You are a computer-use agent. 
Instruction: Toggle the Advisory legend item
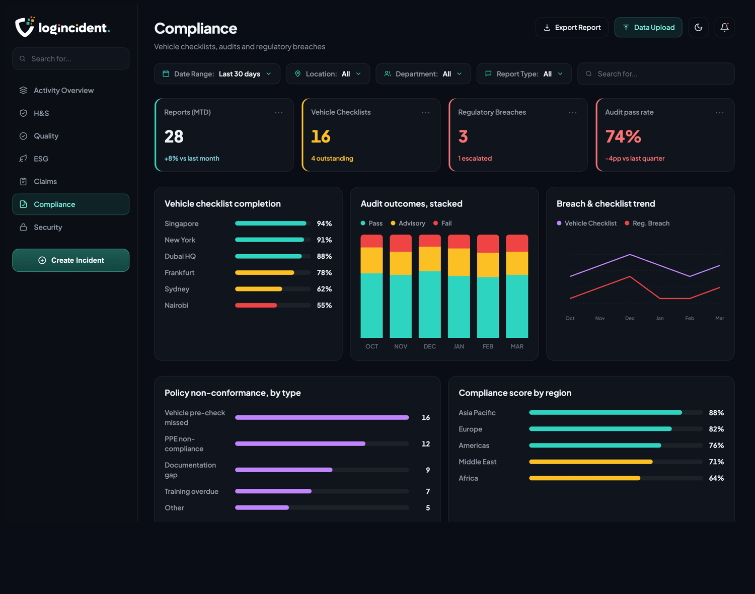(x=408, y=224)
